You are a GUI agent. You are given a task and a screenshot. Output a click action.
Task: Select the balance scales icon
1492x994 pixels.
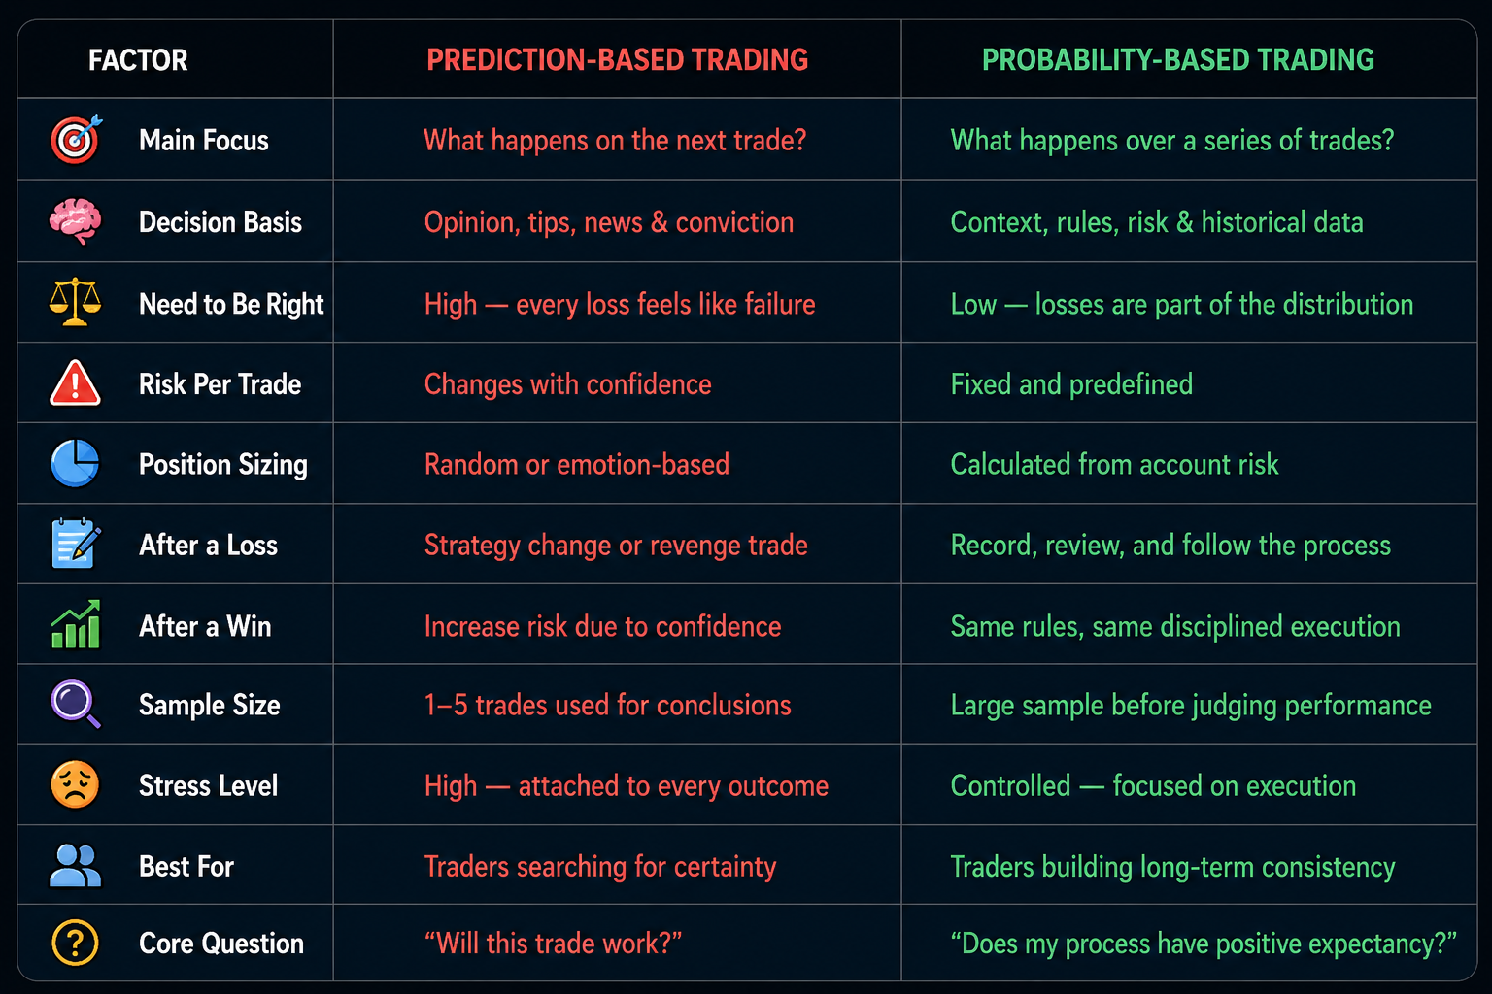pyautogui.click(x=75, y=302)
